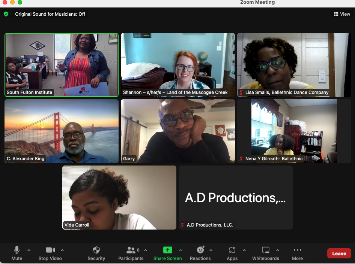
Task: Click the green Share Screen icon
Action: (x=167, y=250)
